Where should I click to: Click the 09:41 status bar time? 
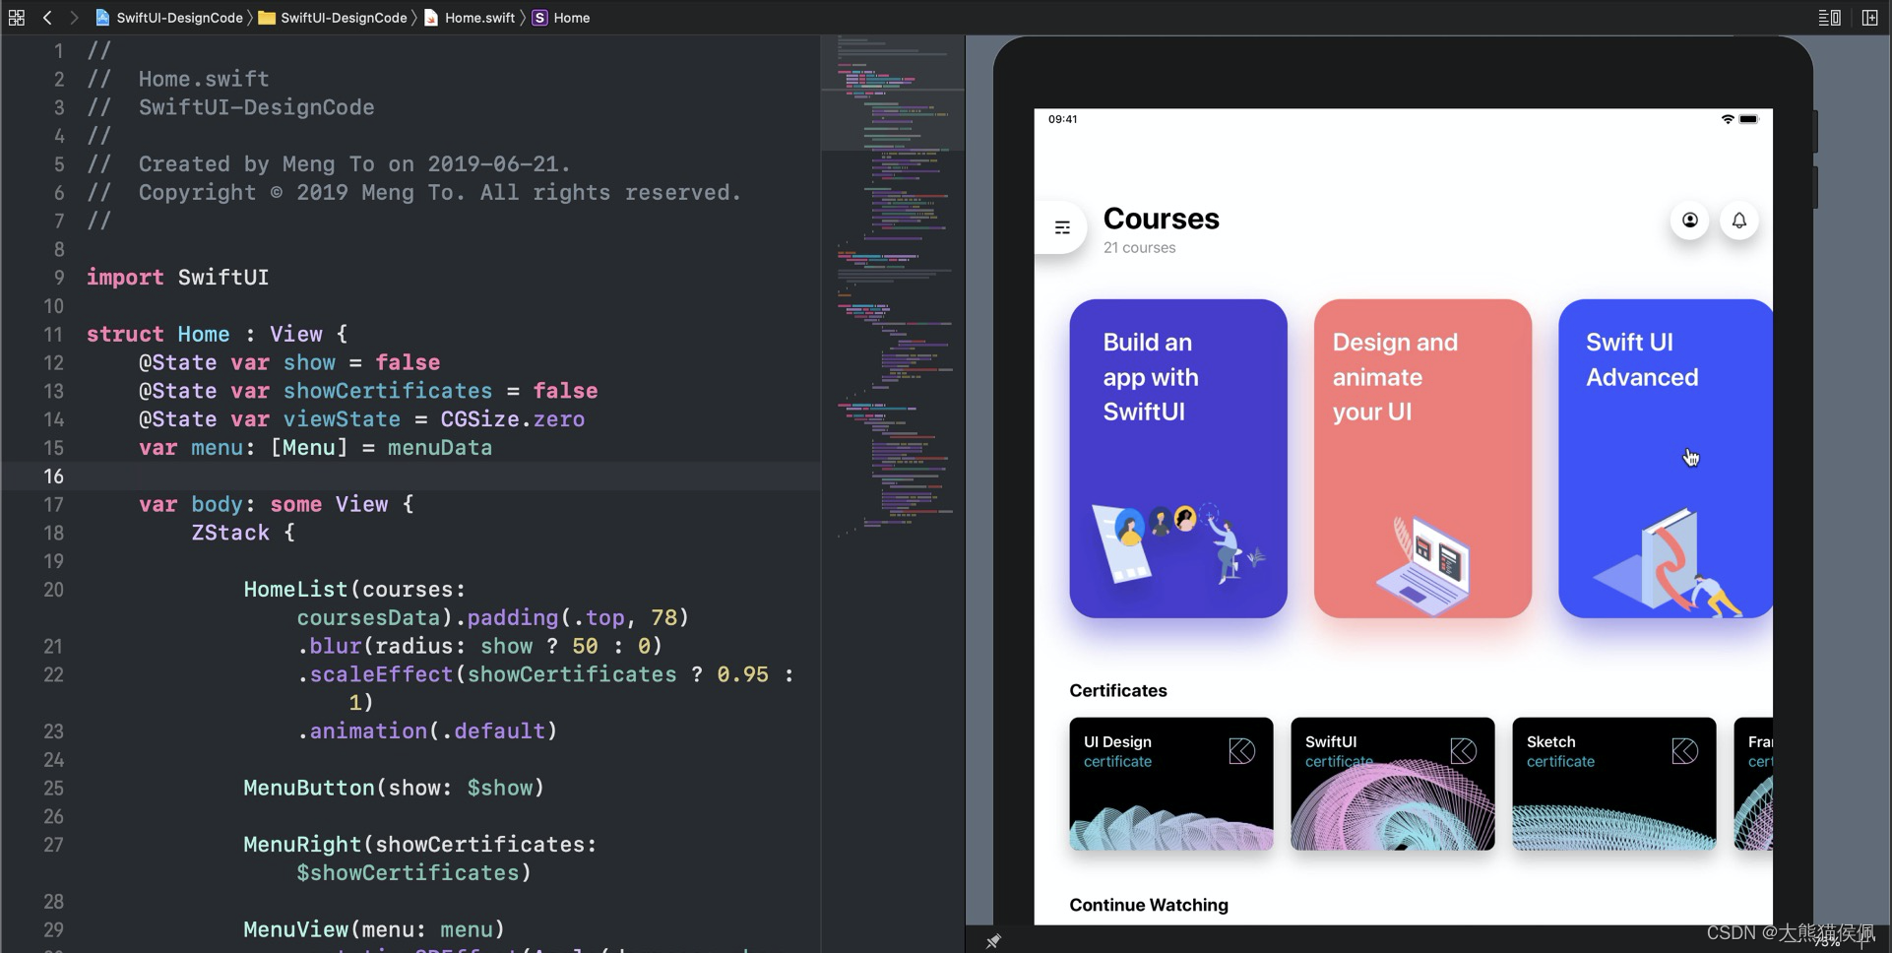[1062, 119]
